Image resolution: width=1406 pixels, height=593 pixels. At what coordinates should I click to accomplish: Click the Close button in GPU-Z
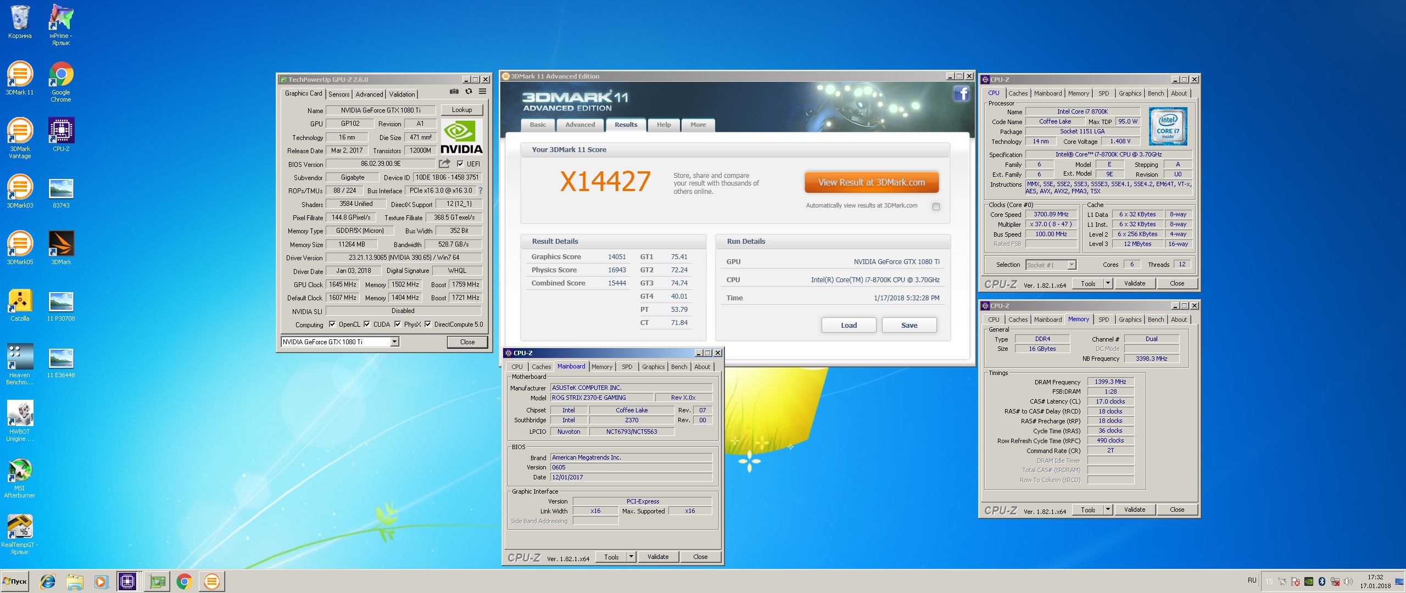467,342
